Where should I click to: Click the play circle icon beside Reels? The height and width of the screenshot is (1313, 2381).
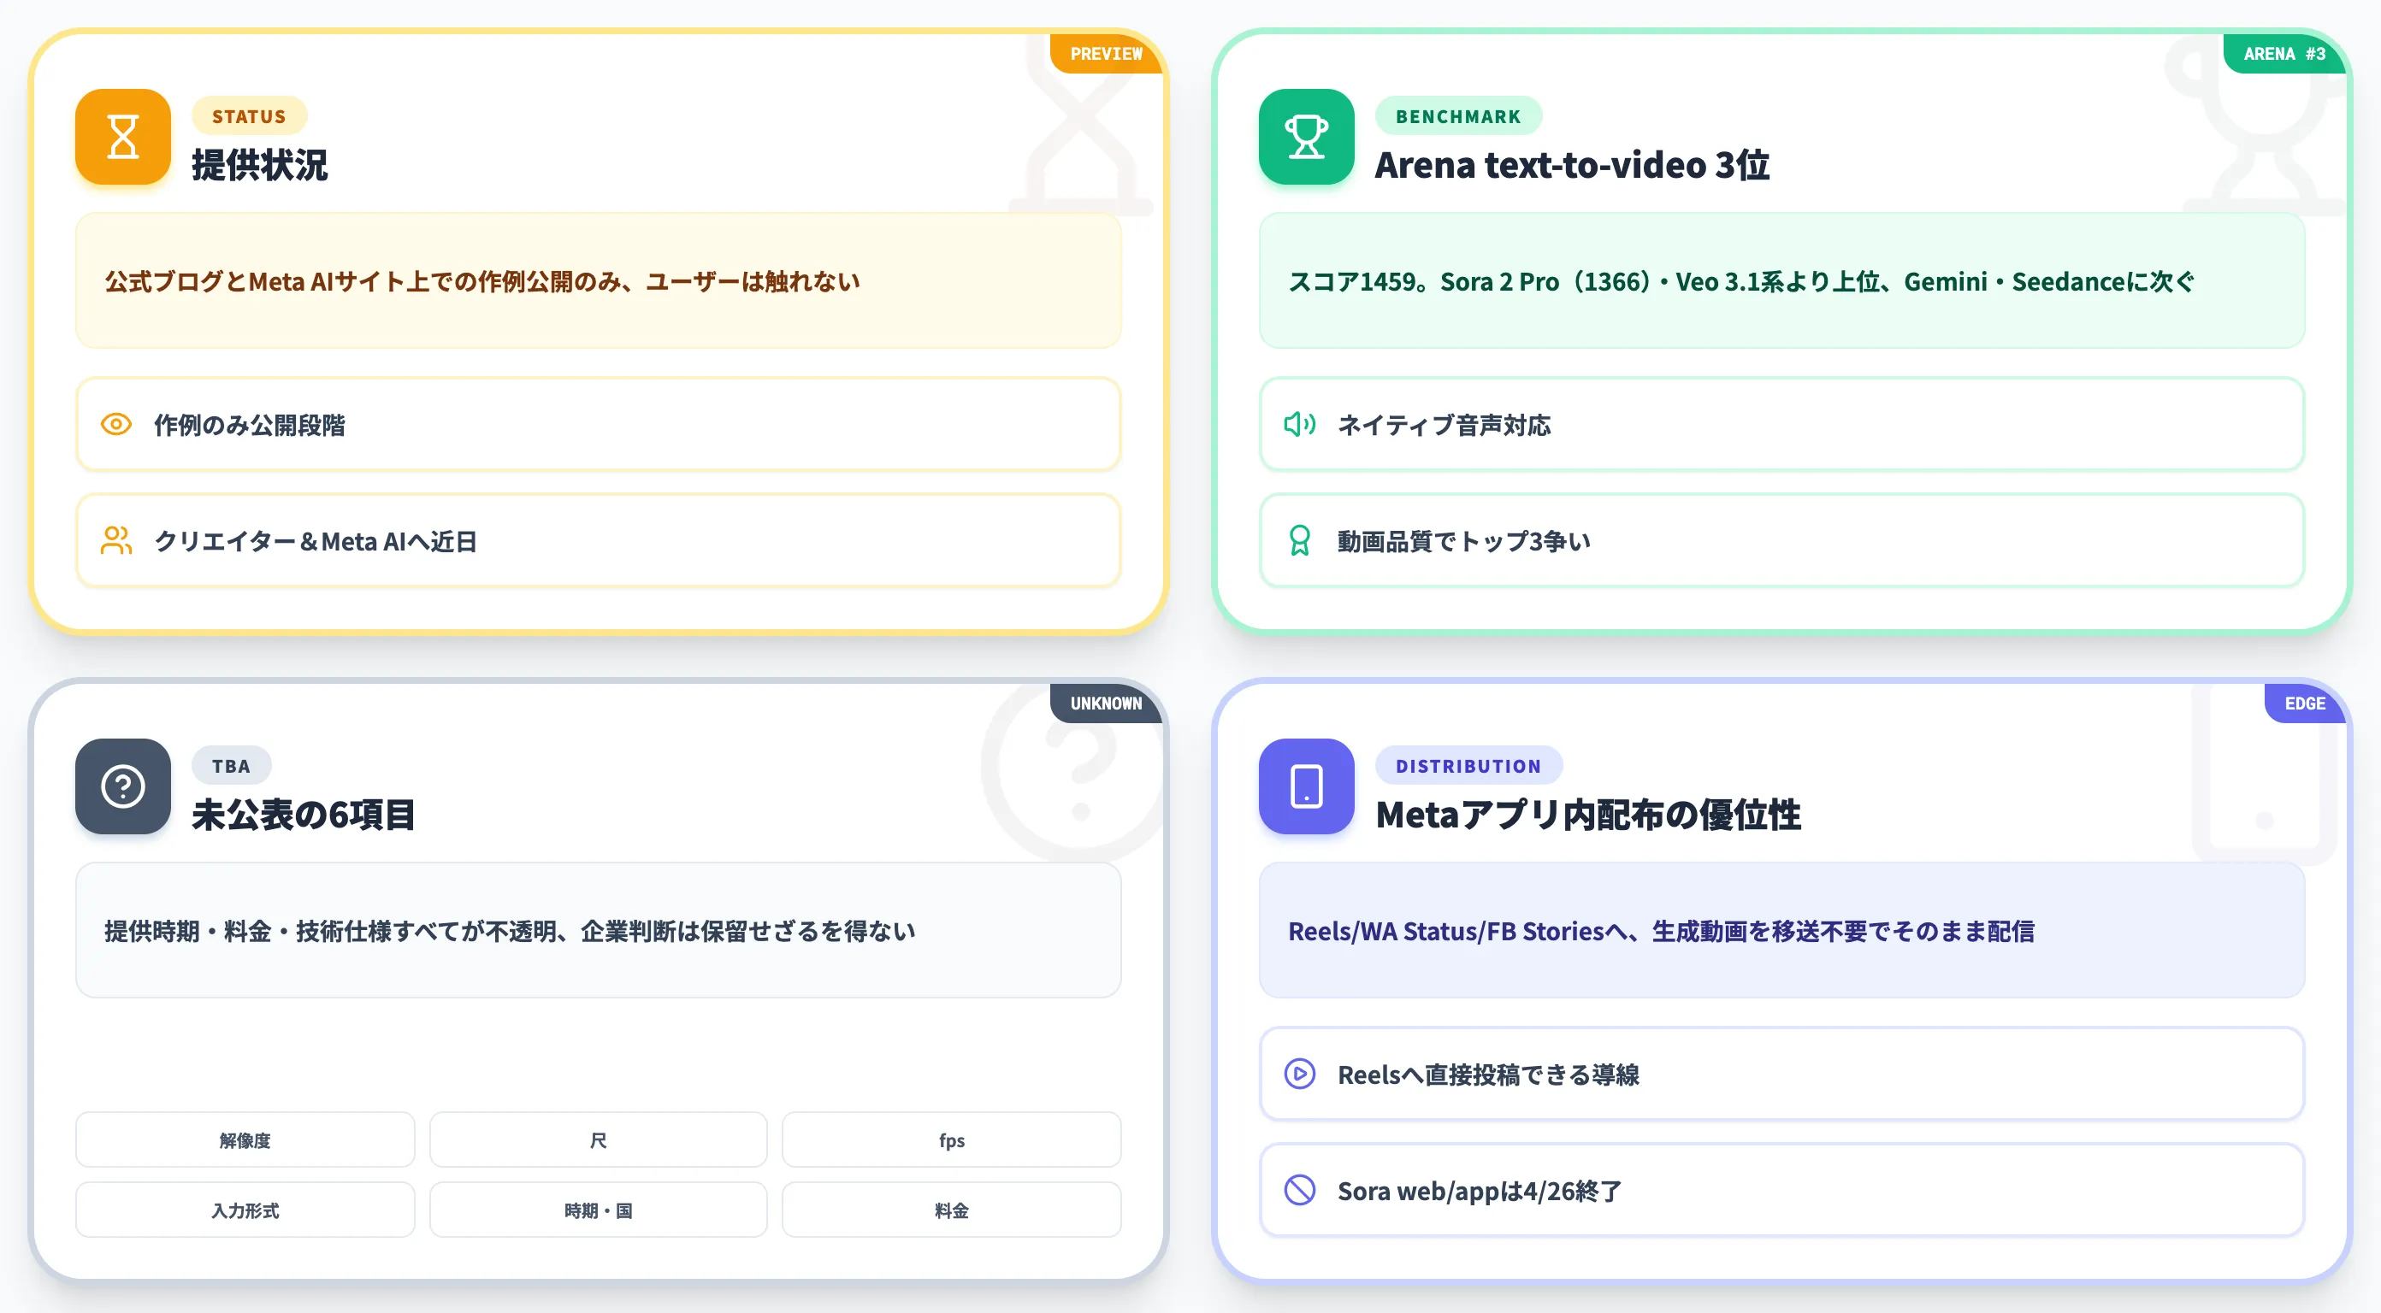pyautogui.click(x=1300, y=1074)
